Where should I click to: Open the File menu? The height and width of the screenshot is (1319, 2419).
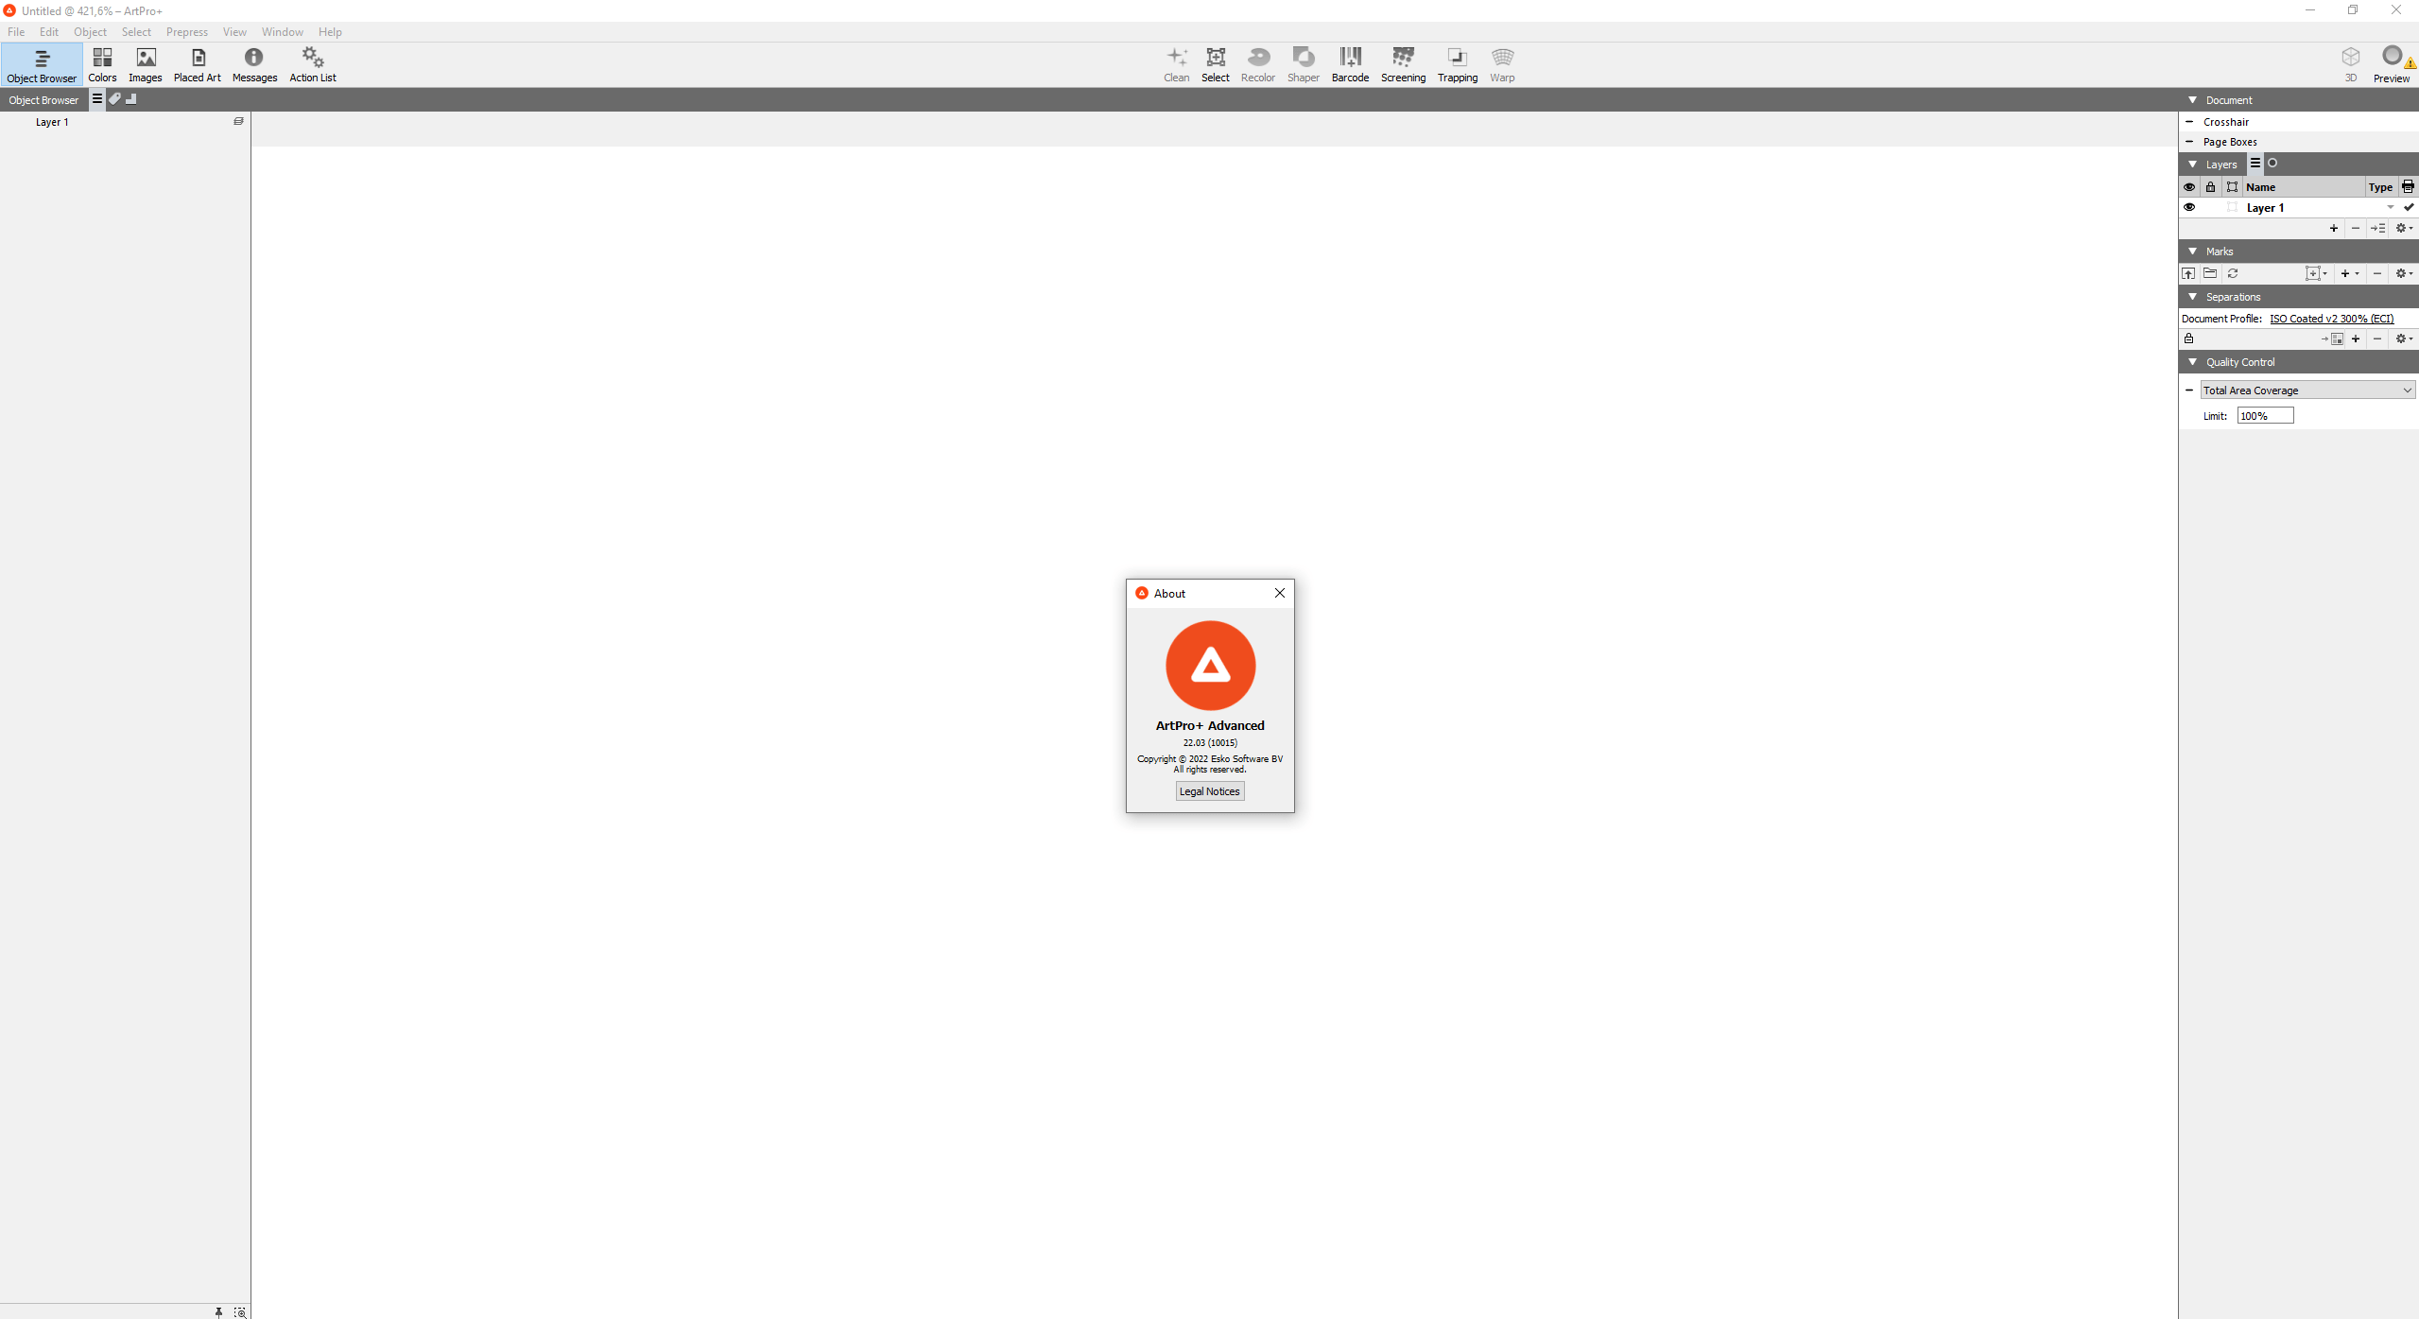pyautogui.click(x=16, y=31)
